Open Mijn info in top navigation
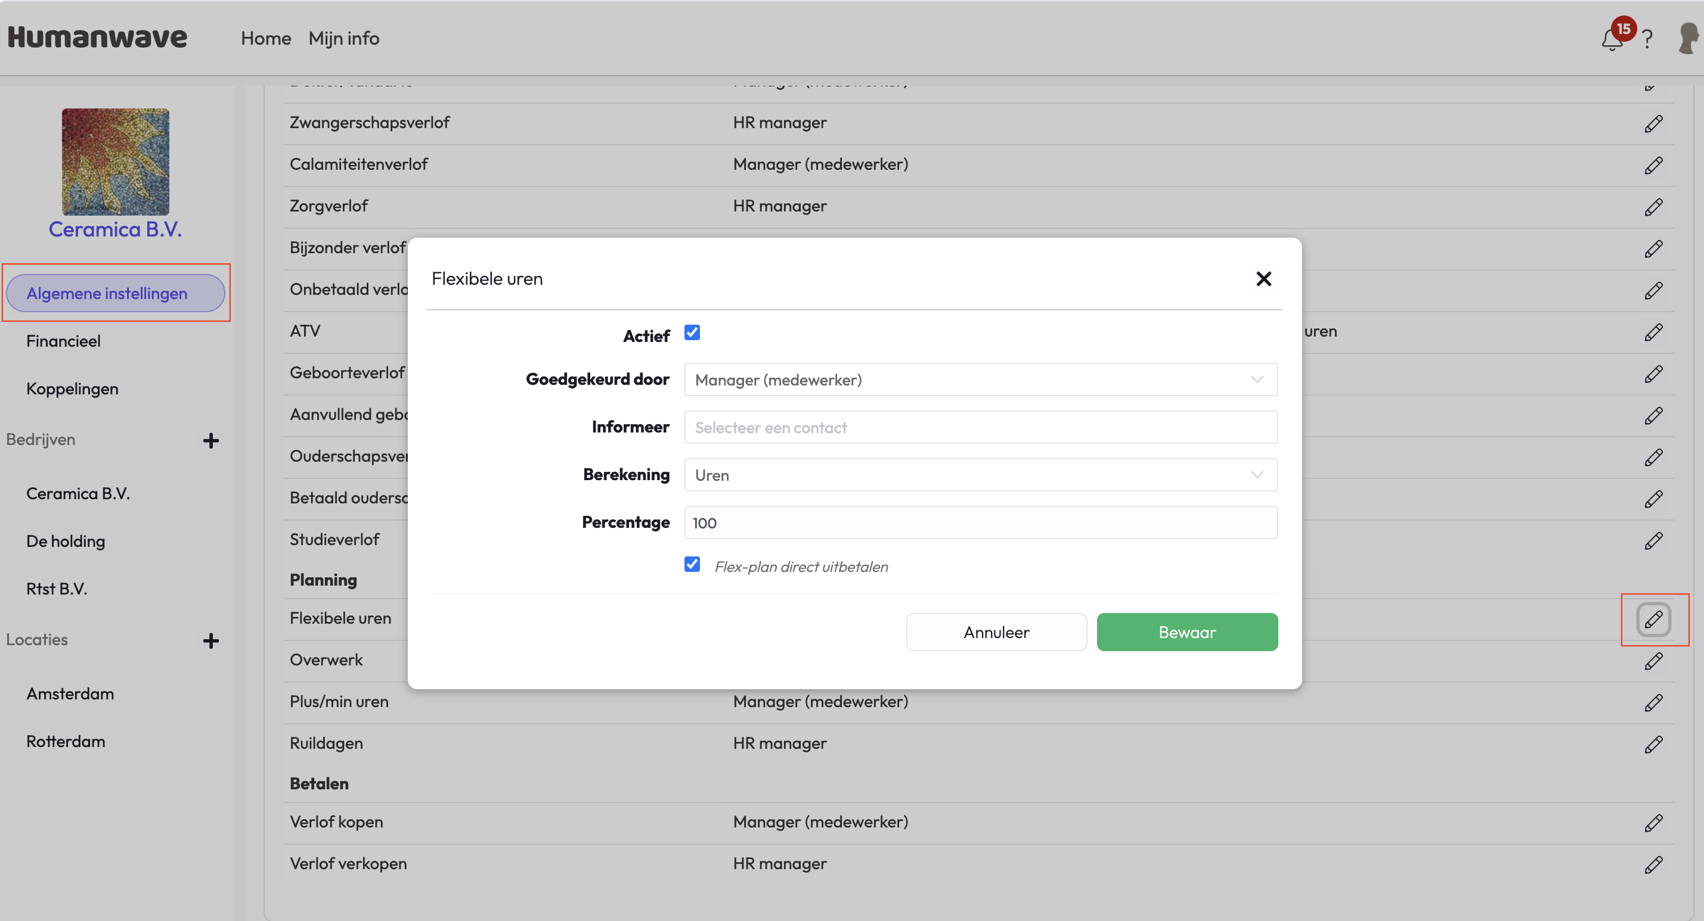 click(343, 38)
